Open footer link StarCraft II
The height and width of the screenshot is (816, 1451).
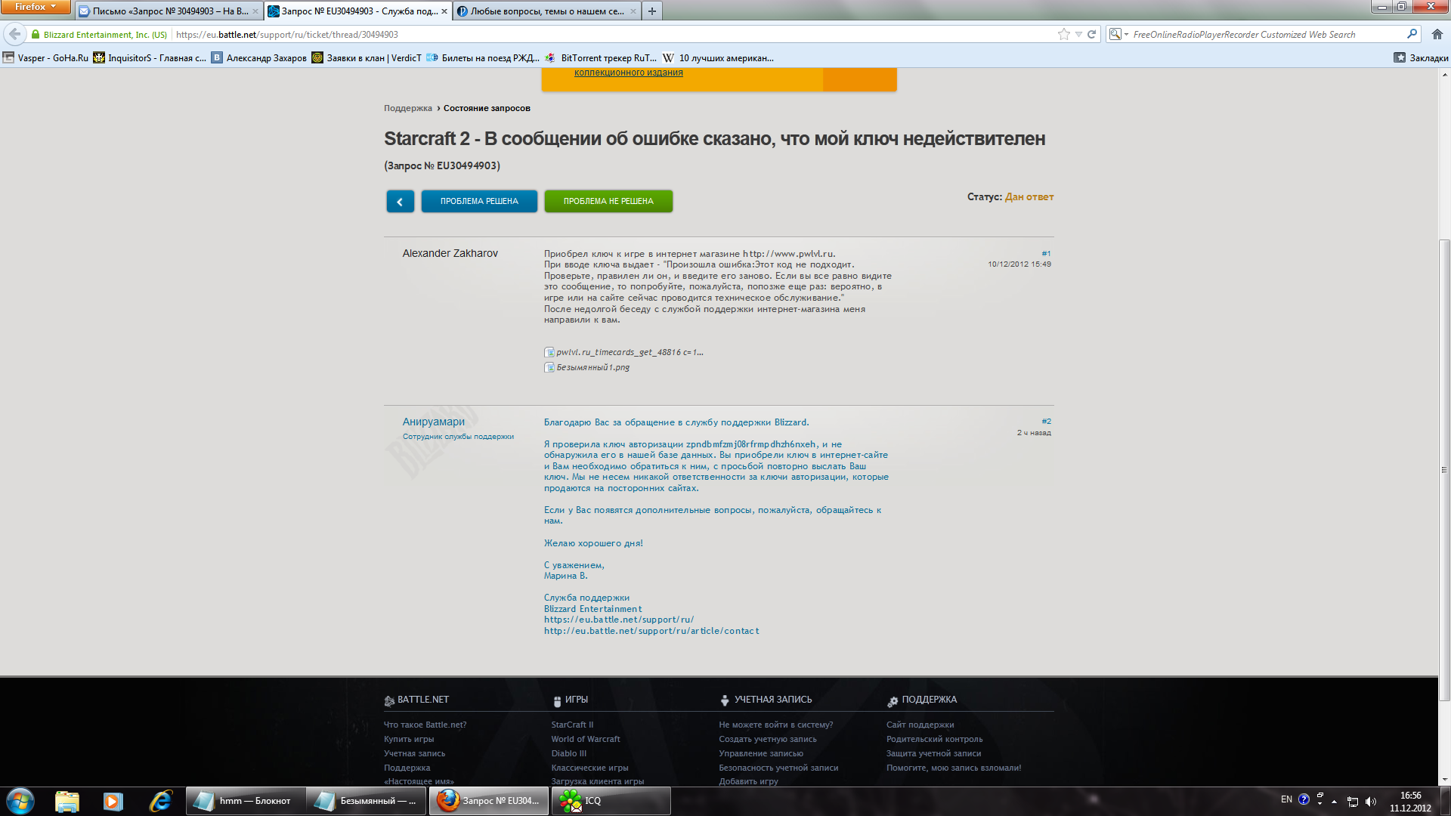click(572, 725)
